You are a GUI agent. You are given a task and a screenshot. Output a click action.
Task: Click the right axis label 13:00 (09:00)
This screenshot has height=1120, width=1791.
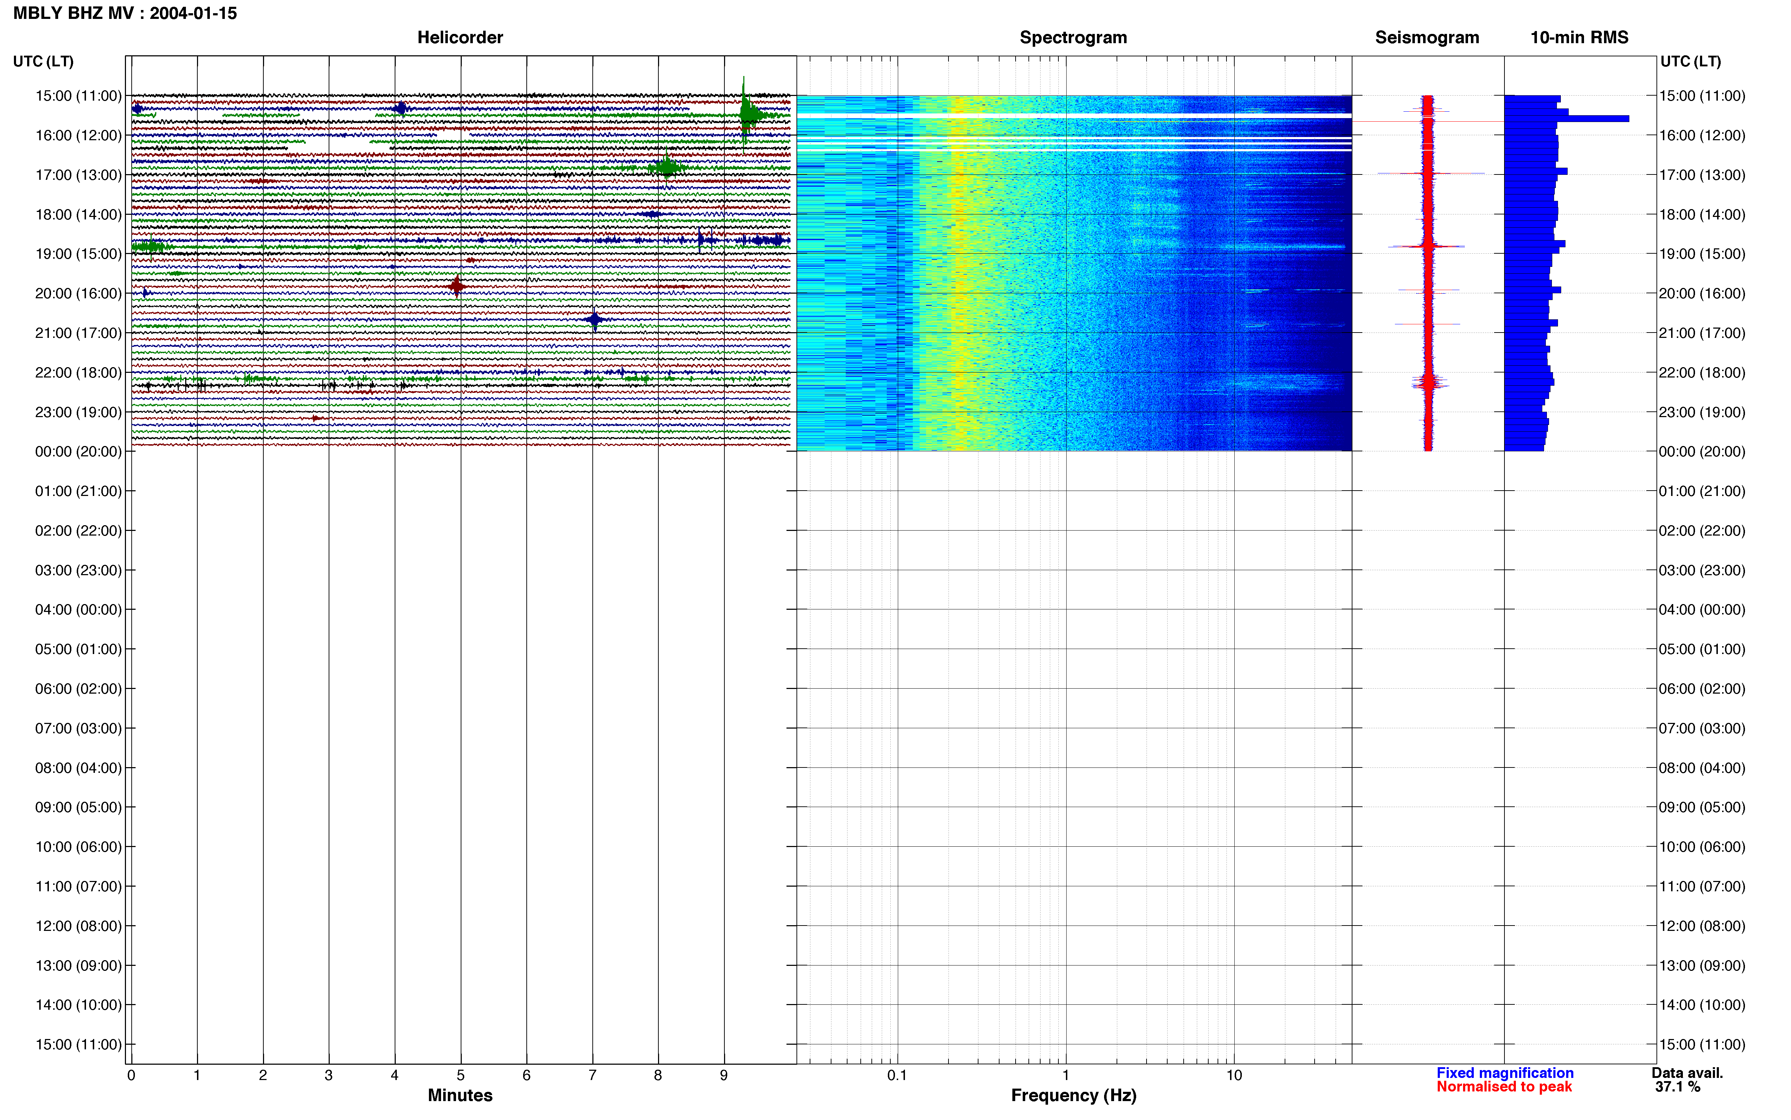[x=1702, y=966]
